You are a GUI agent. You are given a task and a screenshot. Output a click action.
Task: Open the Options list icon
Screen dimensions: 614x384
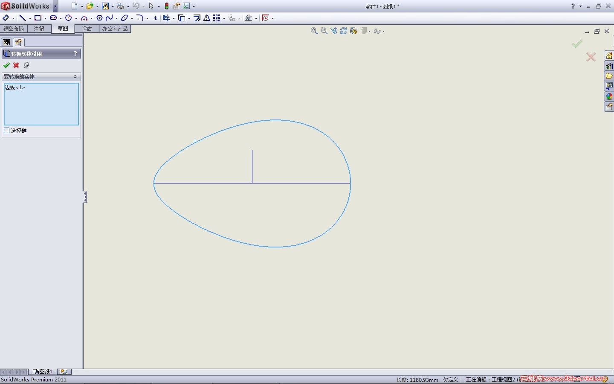click(x=186, y=6)
